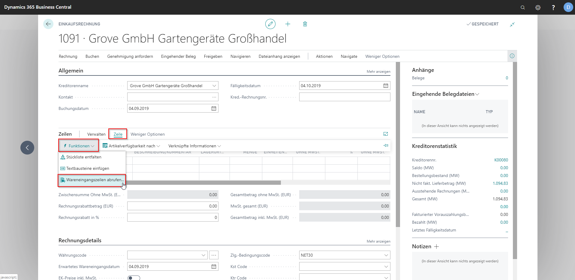Click FactBox pane vertical scrollbar

[x=515, y=160]
